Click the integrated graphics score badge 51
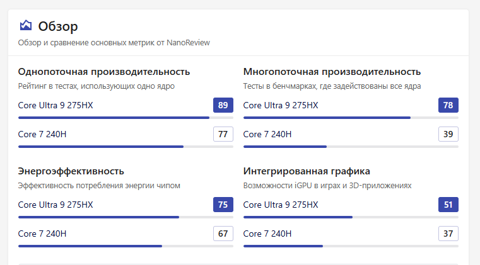 coord(448,205)
